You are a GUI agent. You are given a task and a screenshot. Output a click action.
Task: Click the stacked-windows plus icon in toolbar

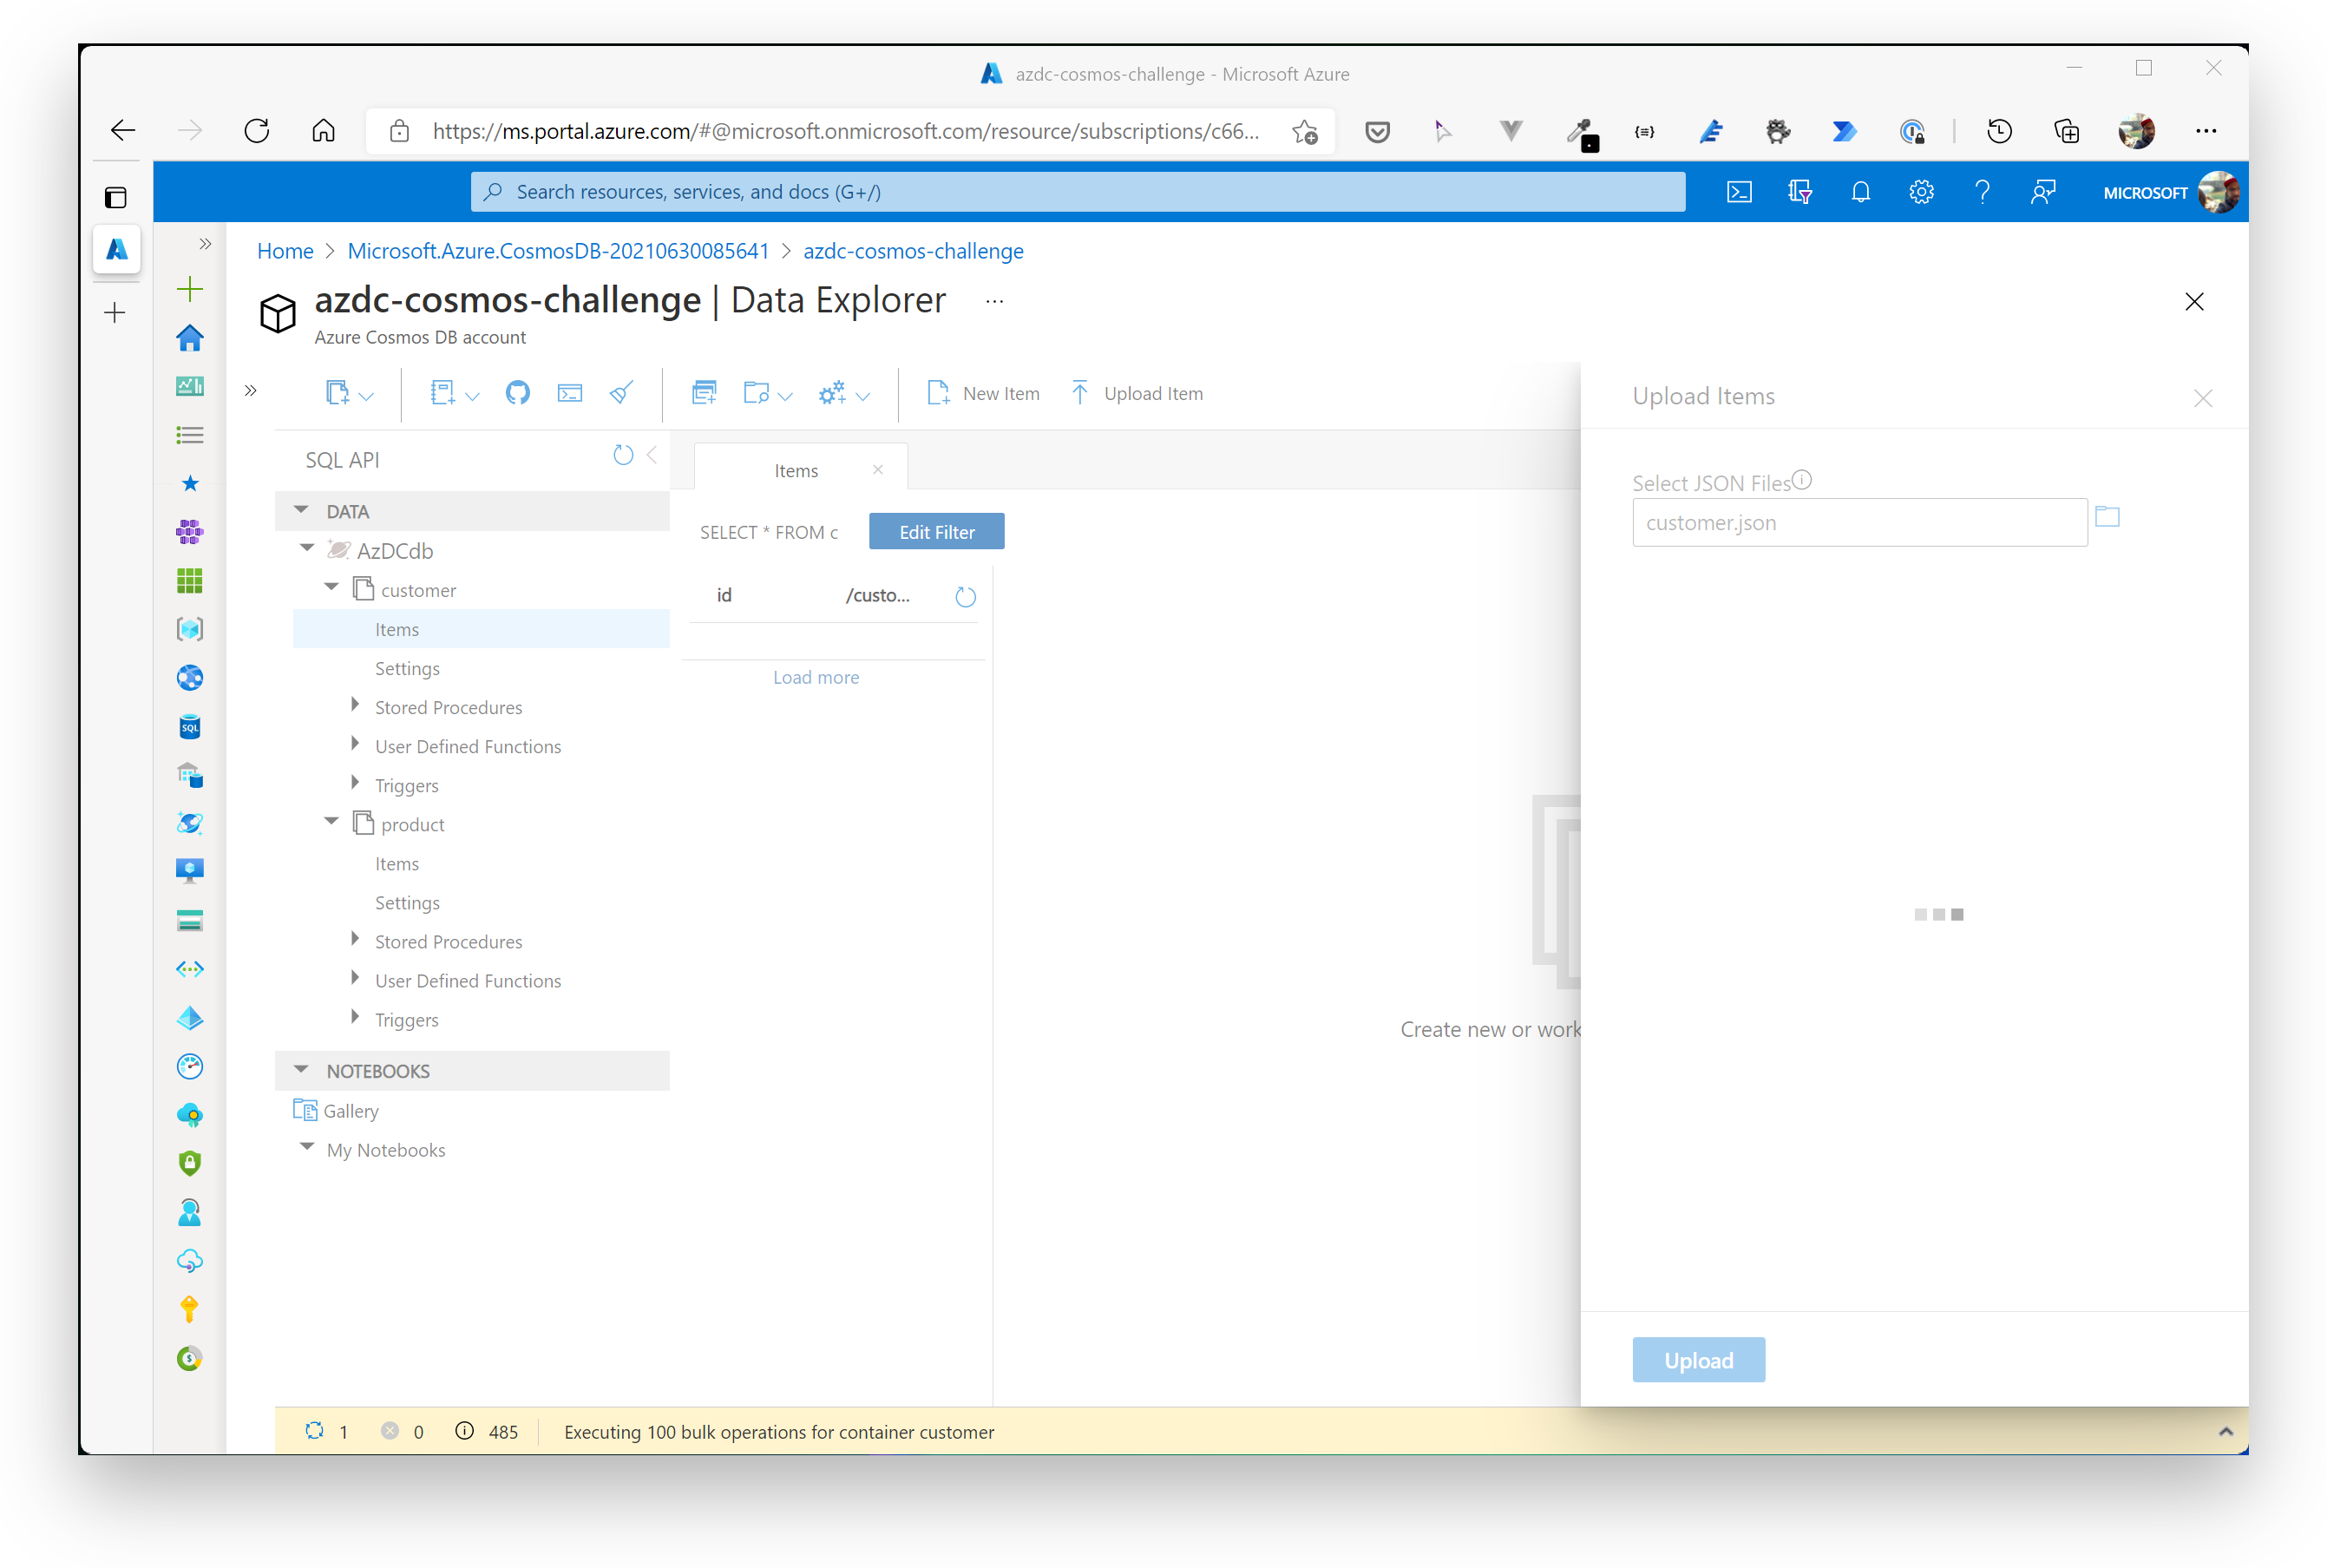click(x=705, y=393)
